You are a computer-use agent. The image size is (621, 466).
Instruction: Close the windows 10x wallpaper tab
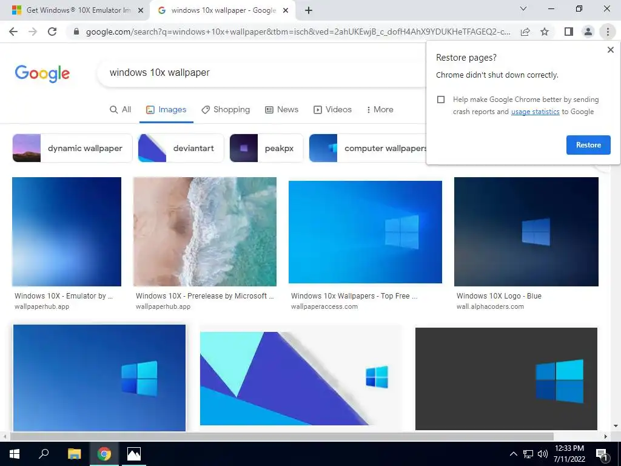point(286,10)
